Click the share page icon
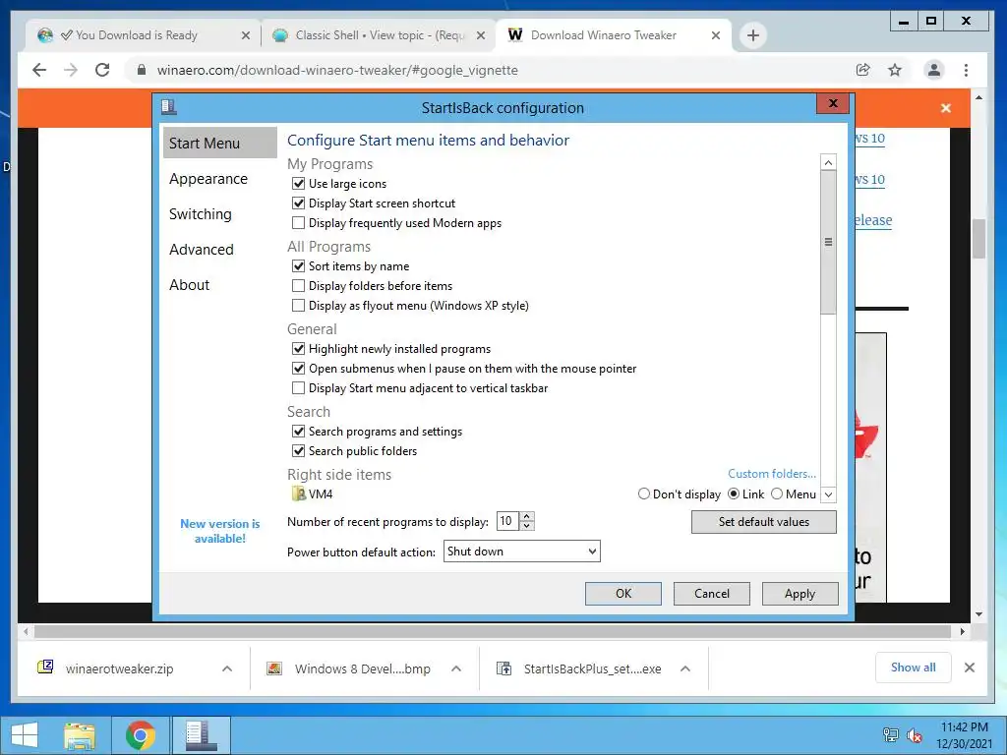 point(863,70)
